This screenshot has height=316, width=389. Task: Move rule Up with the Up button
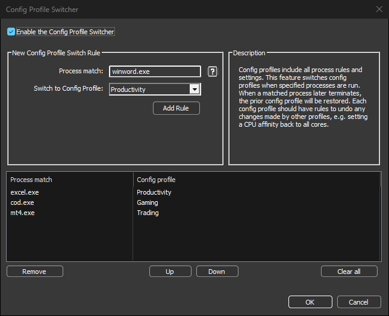170,272
